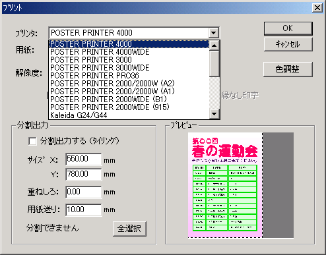Click the キャンセル button
The width and height of the screenshot is (326, 255).
288,44
